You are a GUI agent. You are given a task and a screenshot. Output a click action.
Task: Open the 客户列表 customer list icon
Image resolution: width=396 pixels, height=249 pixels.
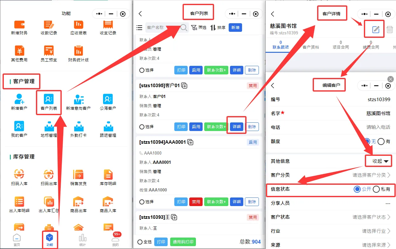tap(49, 99)
